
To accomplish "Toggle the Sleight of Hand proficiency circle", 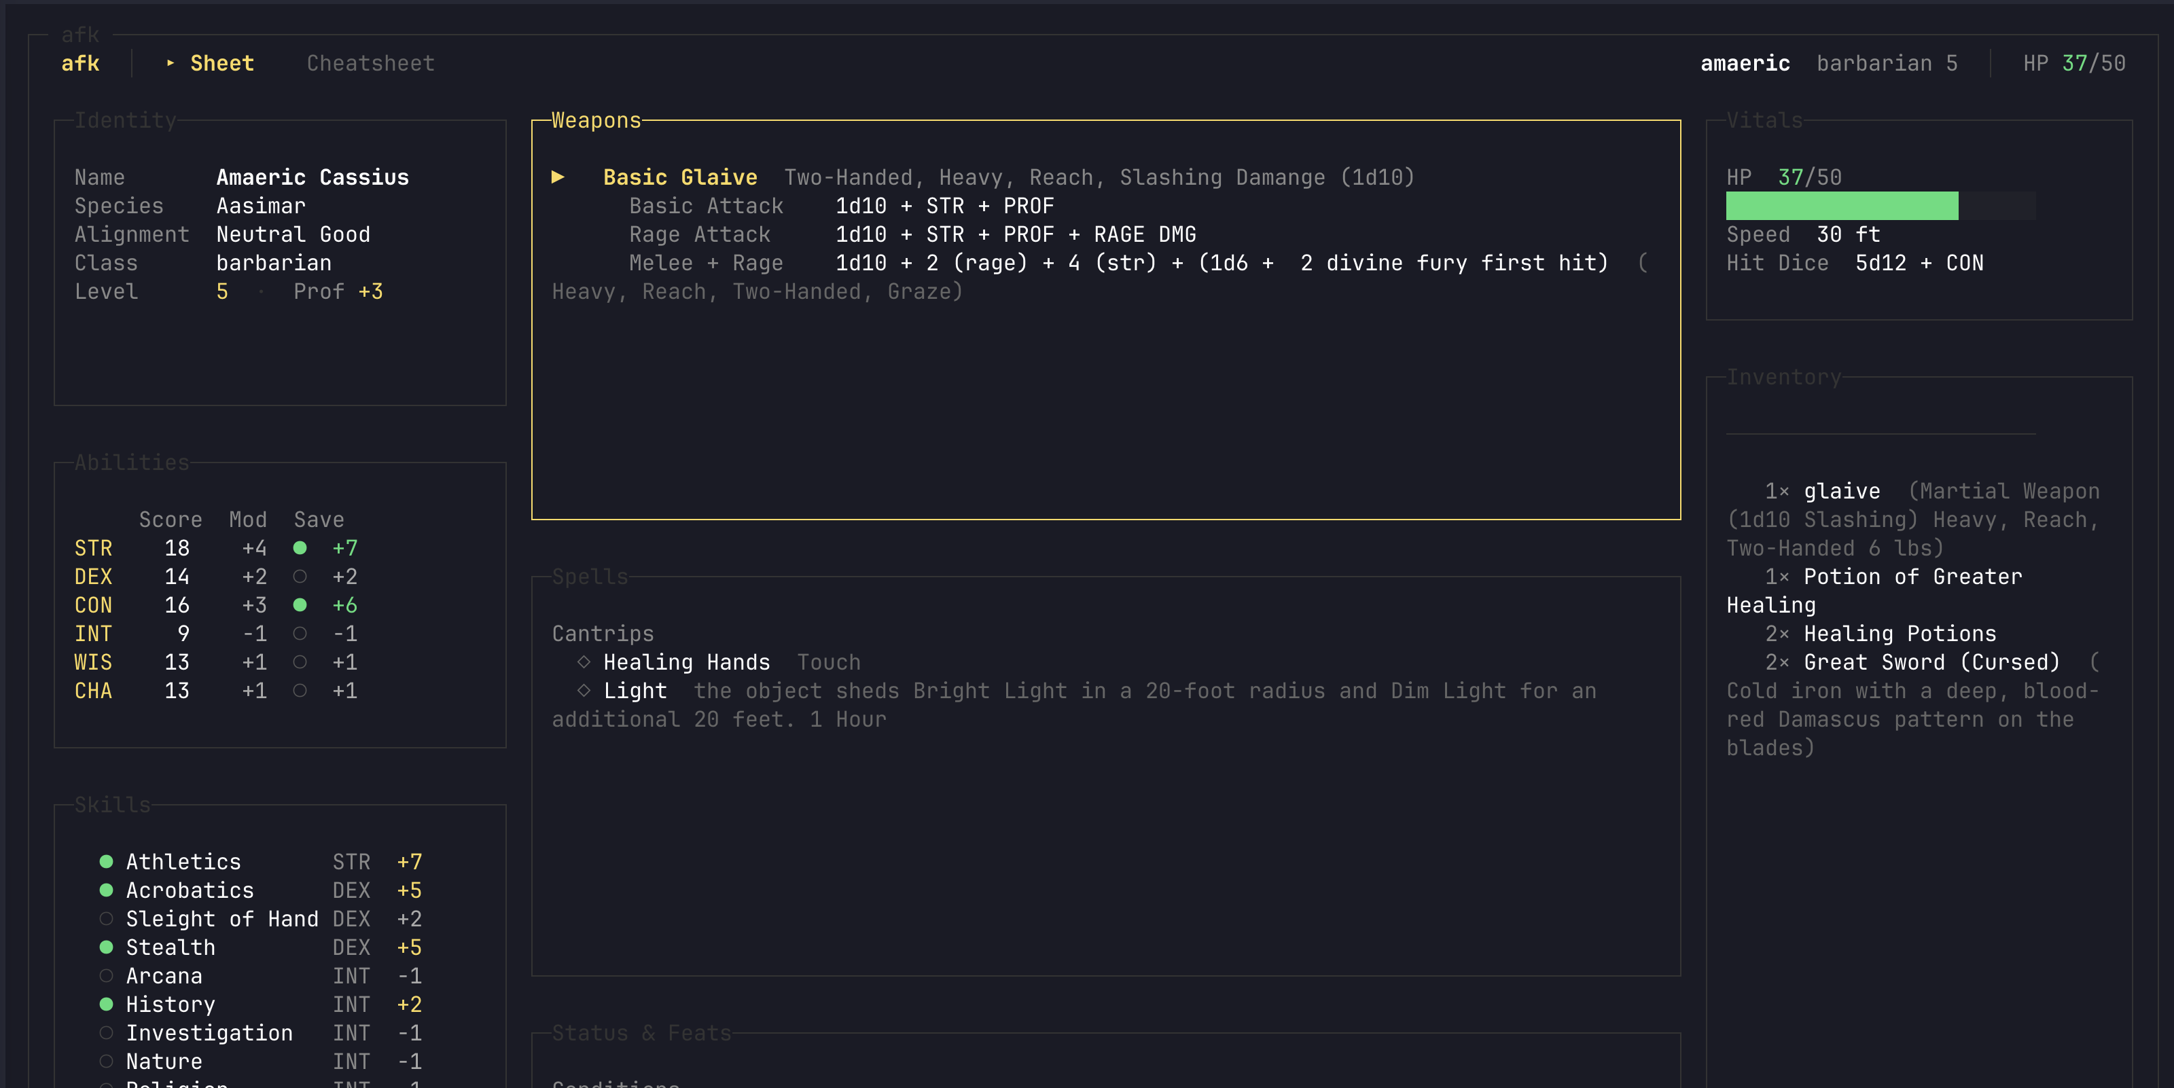I will point(107,920).
